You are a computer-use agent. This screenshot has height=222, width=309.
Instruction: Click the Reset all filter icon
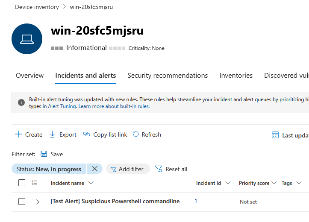point(159,169)
